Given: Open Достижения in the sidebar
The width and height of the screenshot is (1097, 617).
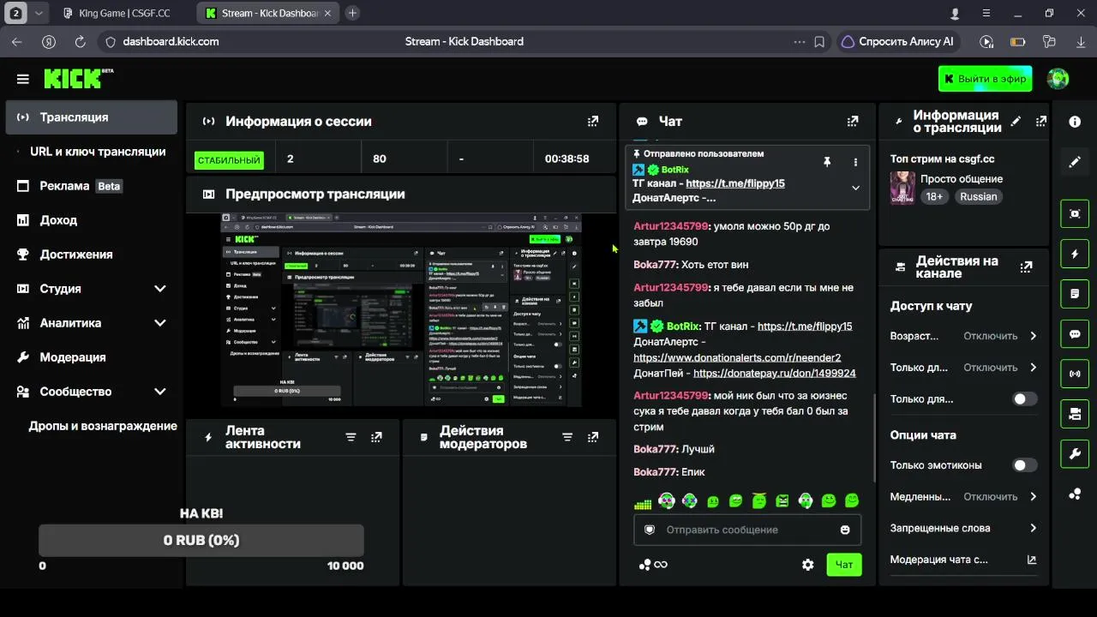Looking at the screenshot, I should pos(92,255).
